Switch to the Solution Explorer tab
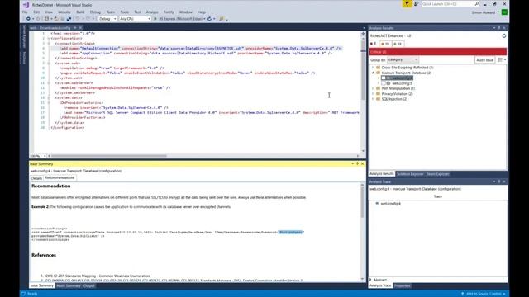529x297 pixels. pyautogui.click(x=410, y=174)
